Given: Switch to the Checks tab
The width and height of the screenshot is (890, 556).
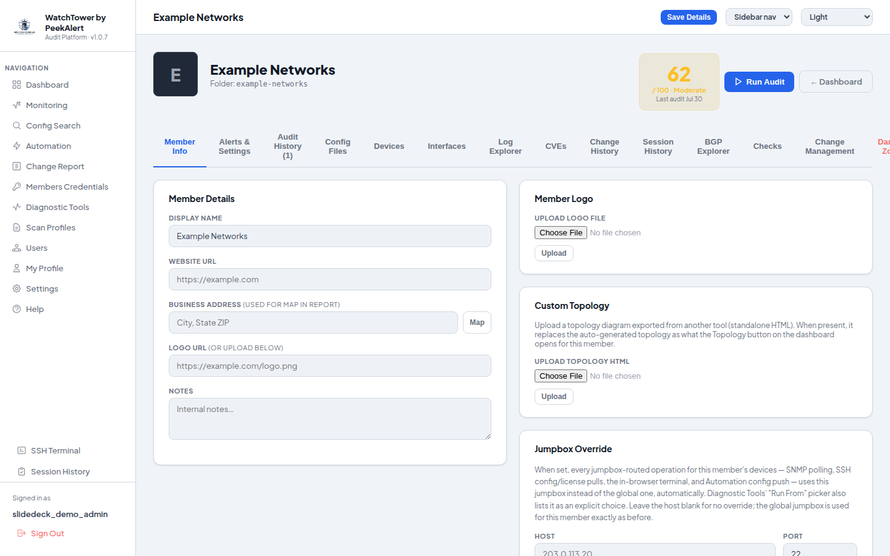Looking at the screenshot, I should point(768,146).
